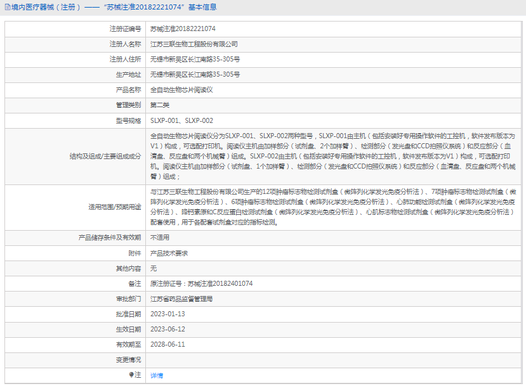The image size is (526, 386).
Task: Select approval date 2023-01-13
Action: pos(168,314)
